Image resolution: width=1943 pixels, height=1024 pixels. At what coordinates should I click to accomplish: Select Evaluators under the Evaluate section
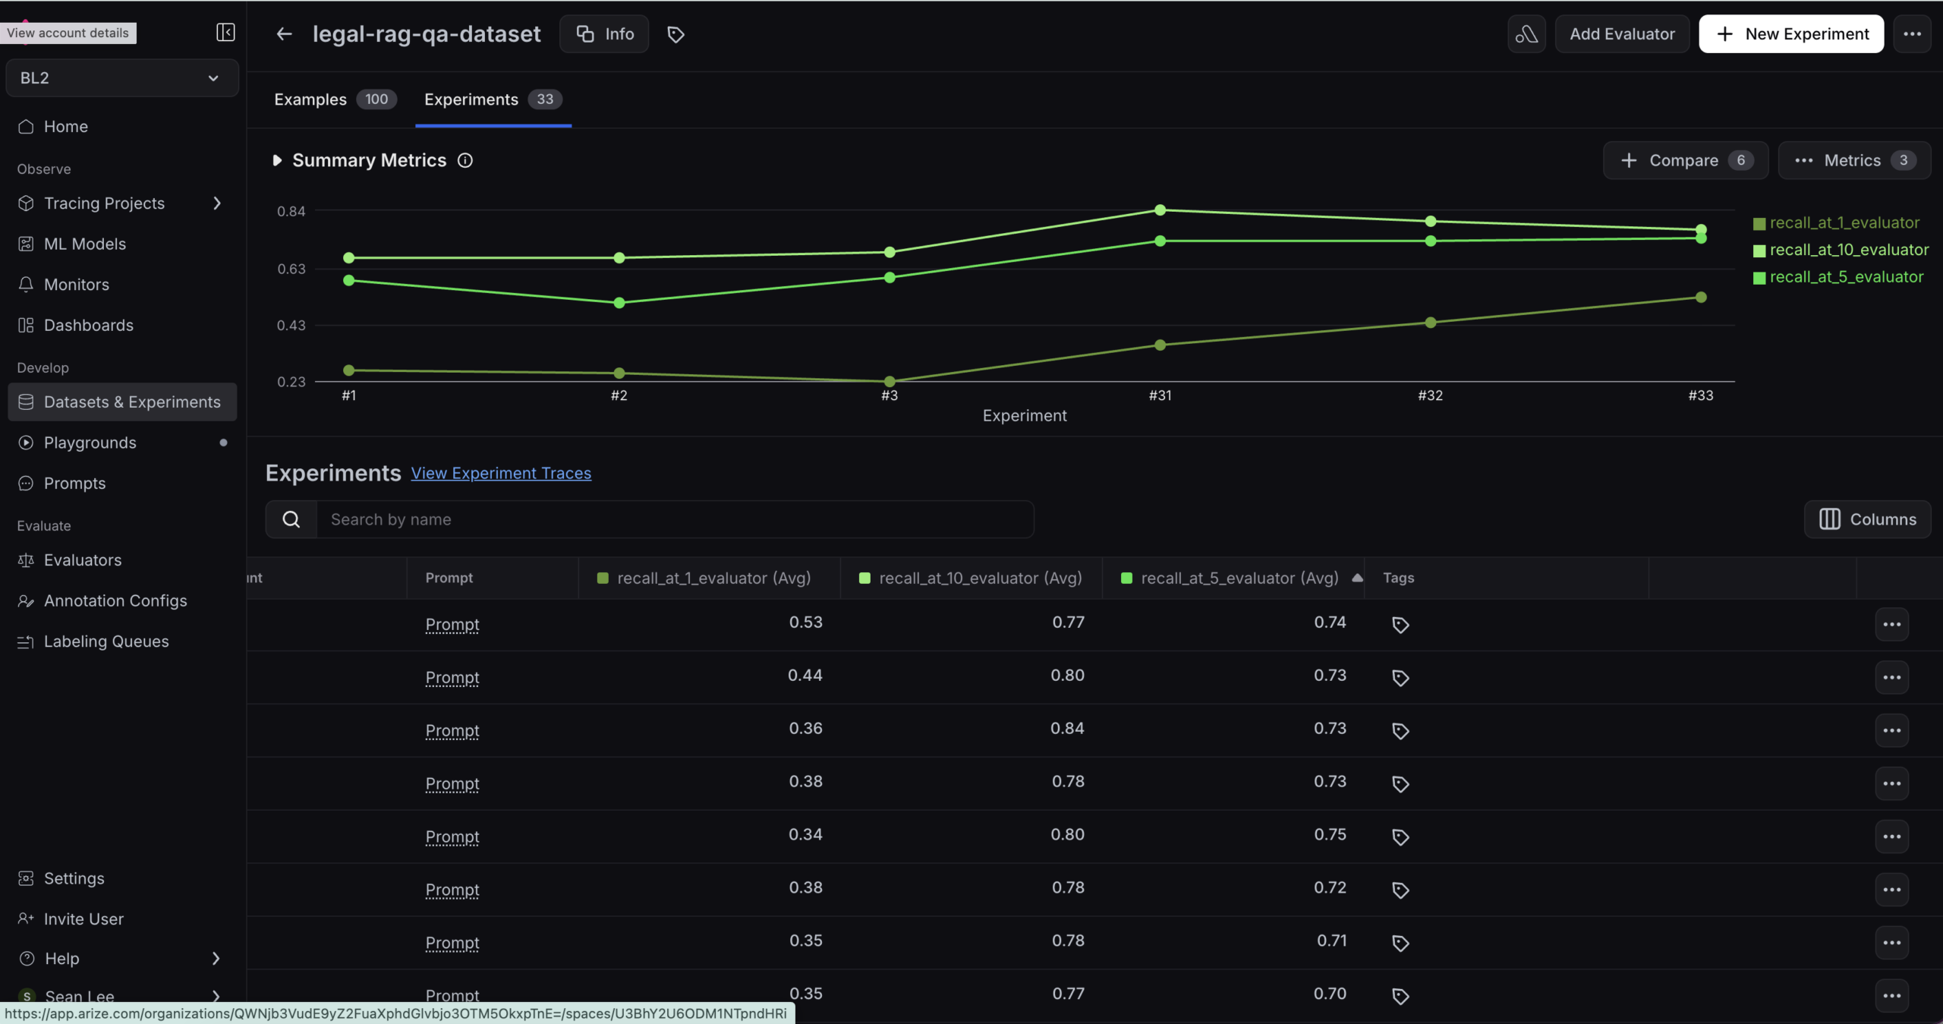click(x=81, y=559)
